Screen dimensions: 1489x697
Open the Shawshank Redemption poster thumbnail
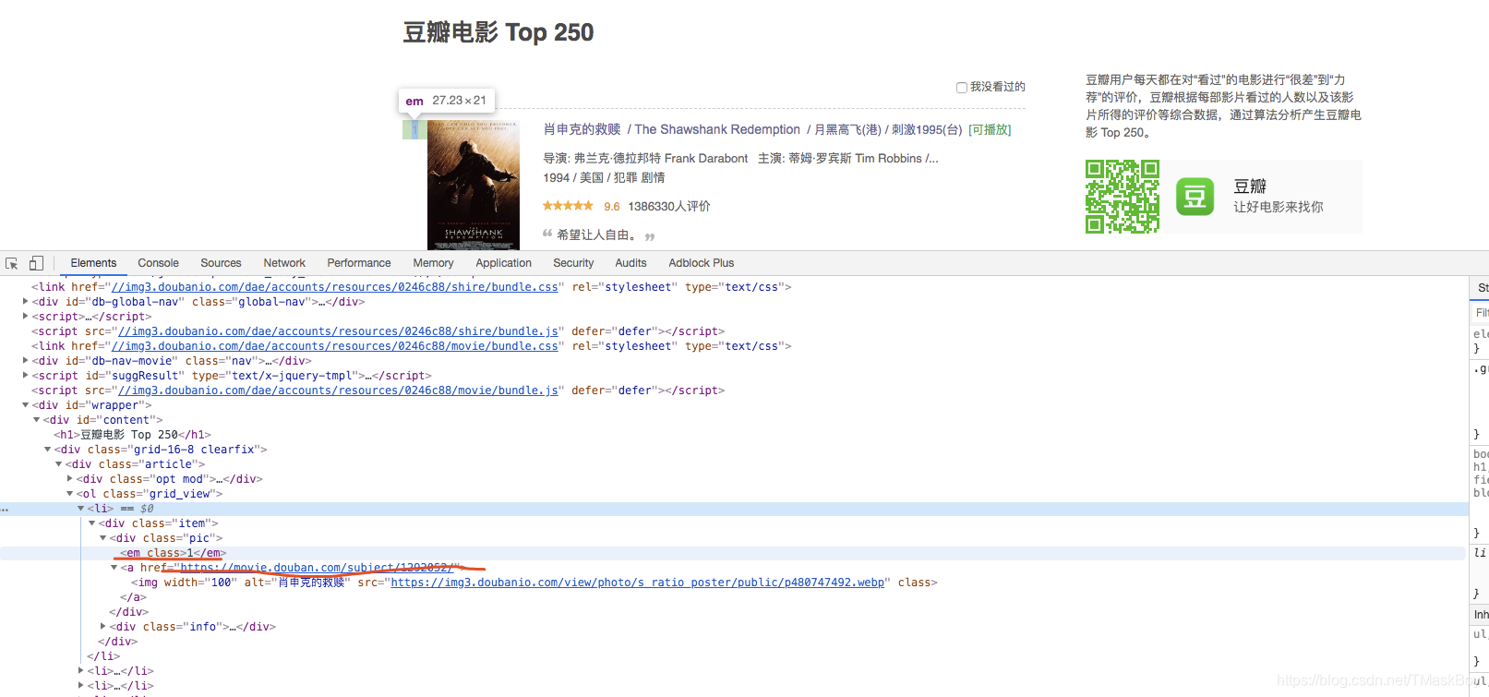(x=474, y=185)
